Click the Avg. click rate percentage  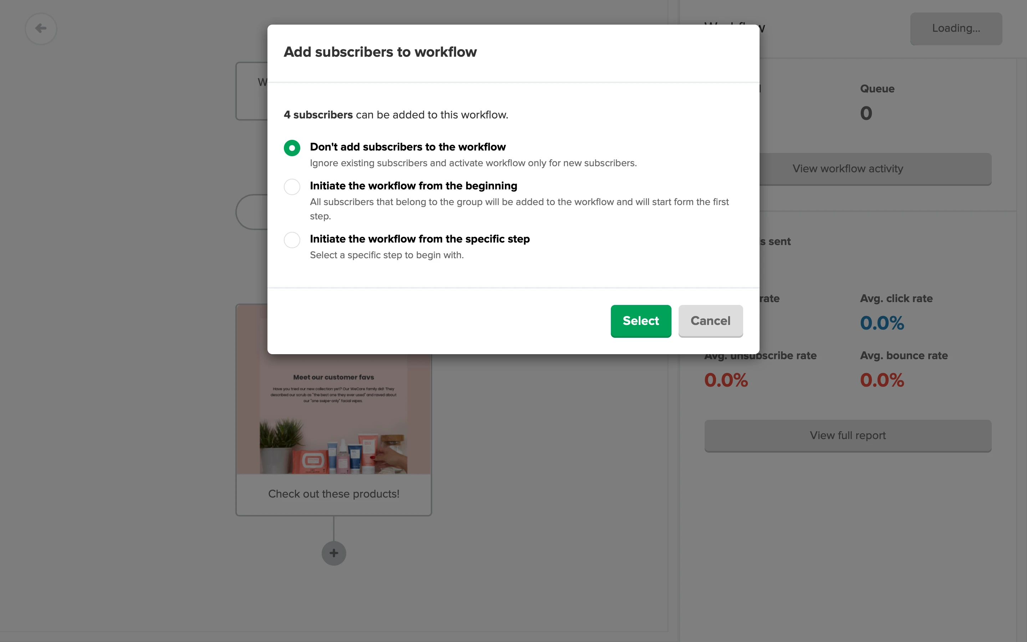point(882,323)
